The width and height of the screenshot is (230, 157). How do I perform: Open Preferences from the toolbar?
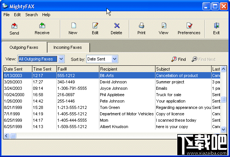(x=189, y=29)
